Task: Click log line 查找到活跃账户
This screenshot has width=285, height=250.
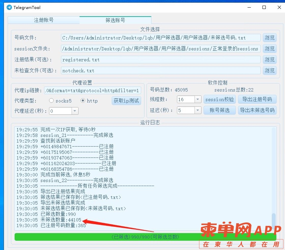Action: [46, 141]
